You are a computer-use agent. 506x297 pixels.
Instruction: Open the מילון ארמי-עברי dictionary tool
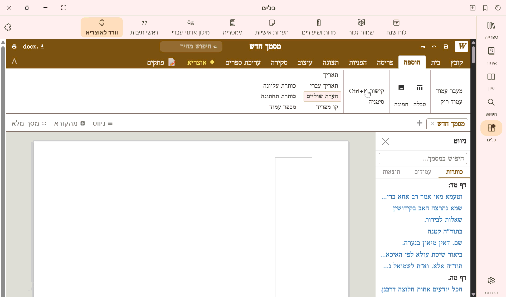point(191,27)
